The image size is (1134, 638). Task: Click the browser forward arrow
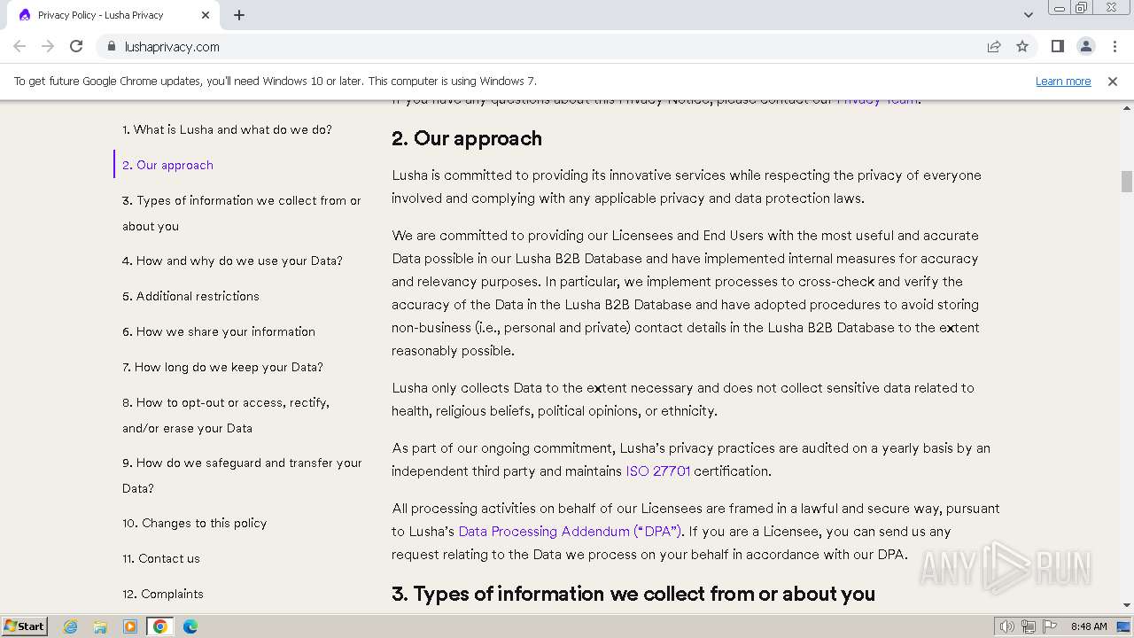coord(48,46)
